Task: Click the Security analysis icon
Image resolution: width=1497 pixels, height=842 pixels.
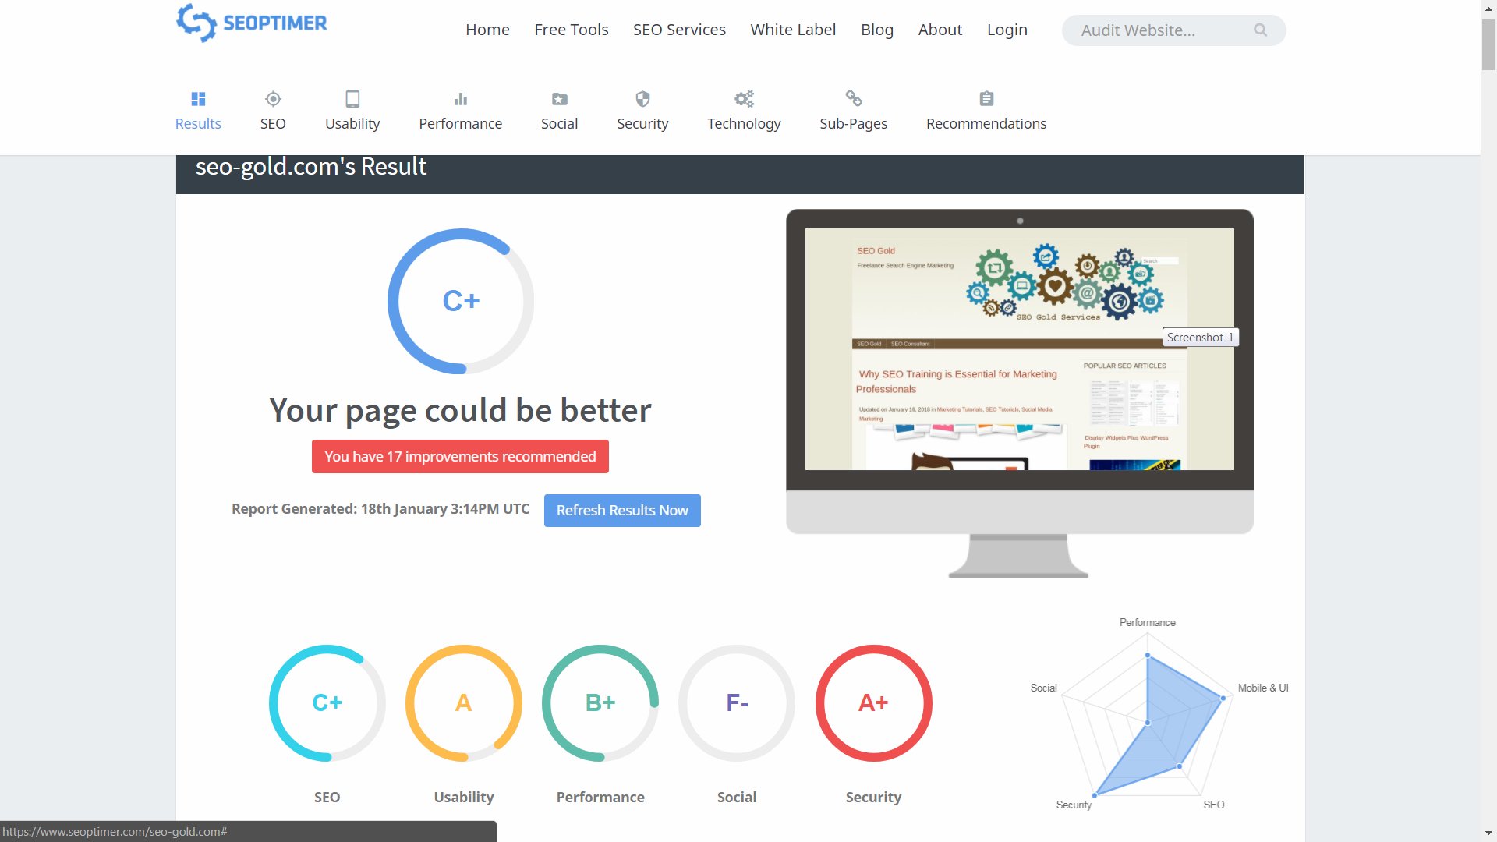Action: 642,99
